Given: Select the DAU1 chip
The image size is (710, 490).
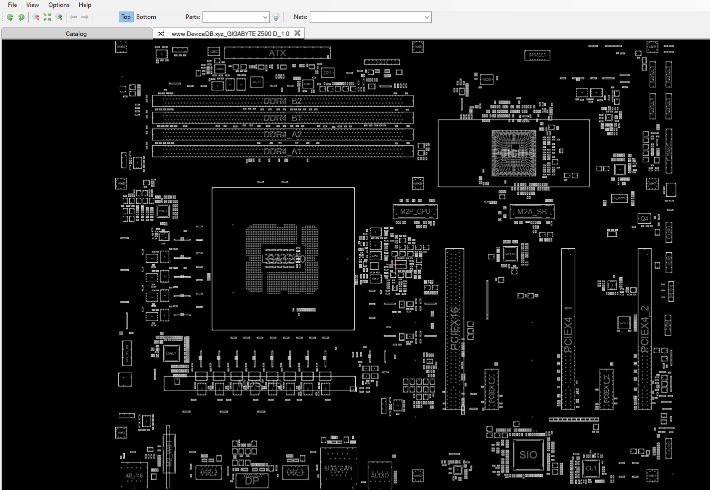Looking at the screenshot, I should pyautogui.click(x=171, y=353).
